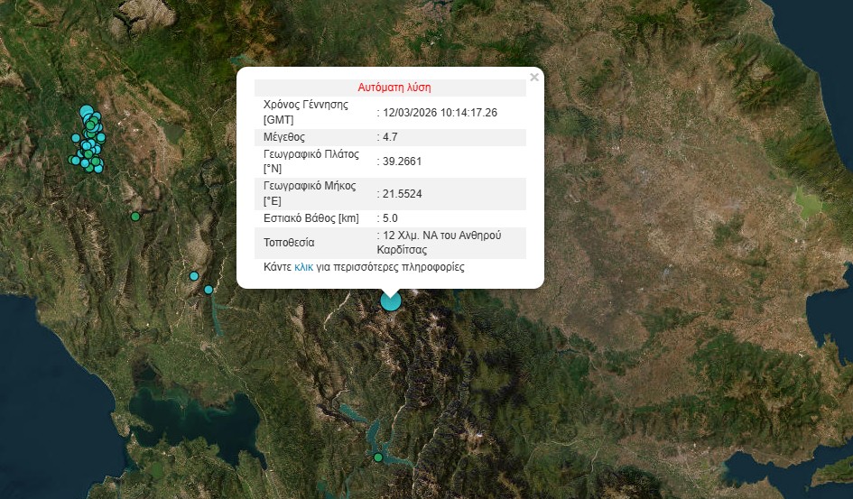The width and height of the screenshot is (853, 499).
Task: Click the red 'Αυτόματη λύση' header text
Action: pyautogui.click(x=394, y=88)
